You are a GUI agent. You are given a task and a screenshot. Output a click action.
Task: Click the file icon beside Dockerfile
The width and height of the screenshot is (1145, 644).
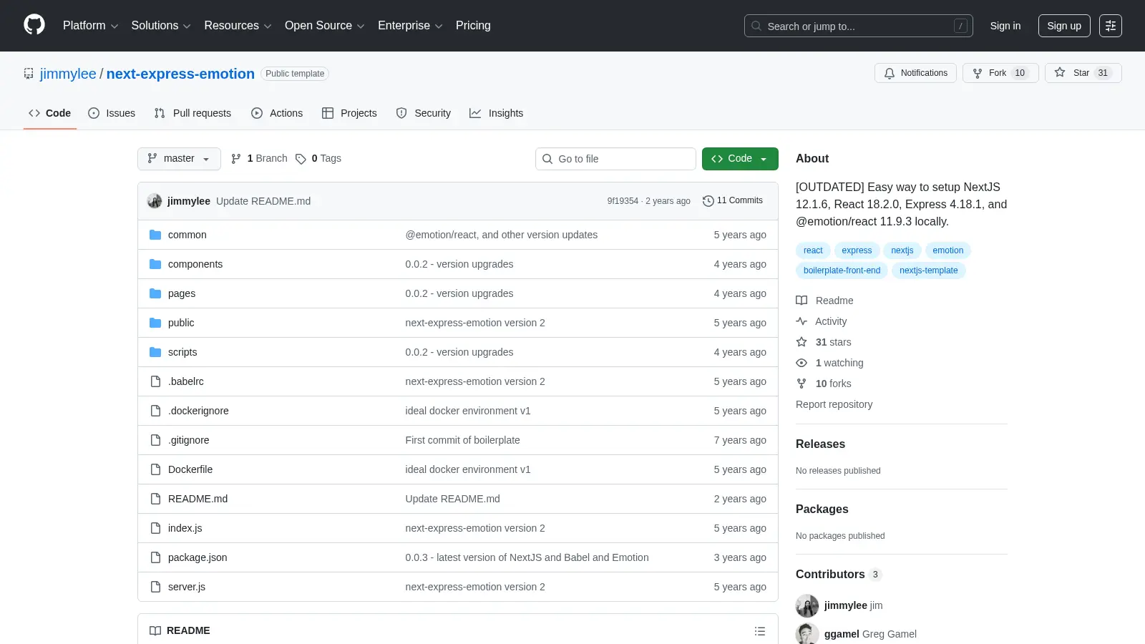(x=155, y=469)
